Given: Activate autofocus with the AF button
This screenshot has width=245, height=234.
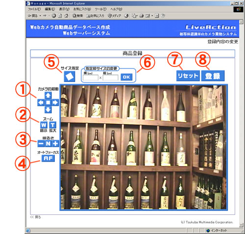Looking at the screenshot, I should pos(48,158).
